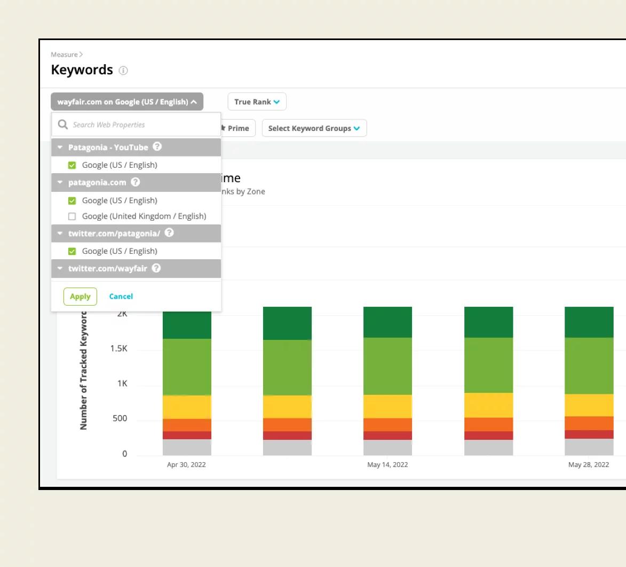Screen dimensions: 626x567
Task: Click the Number of Tracked Keywords axis title
Action: pyautogui.click(x=83, y=371)
